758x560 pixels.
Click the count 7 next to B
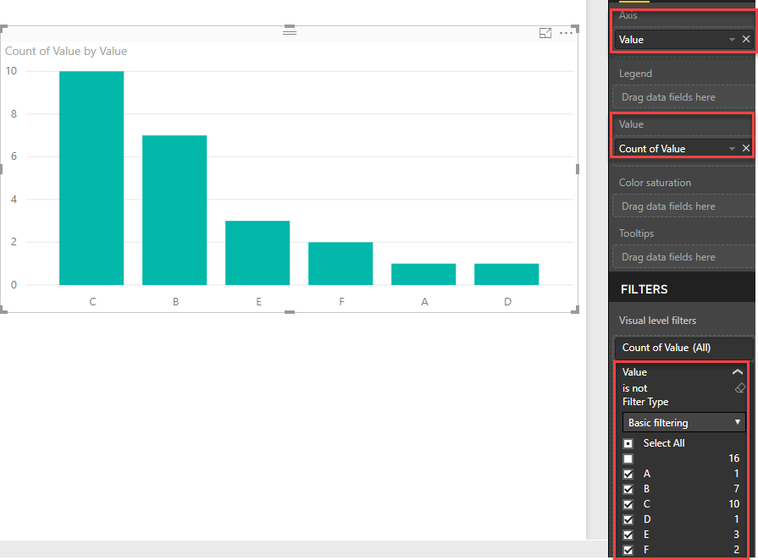[736, 489]
